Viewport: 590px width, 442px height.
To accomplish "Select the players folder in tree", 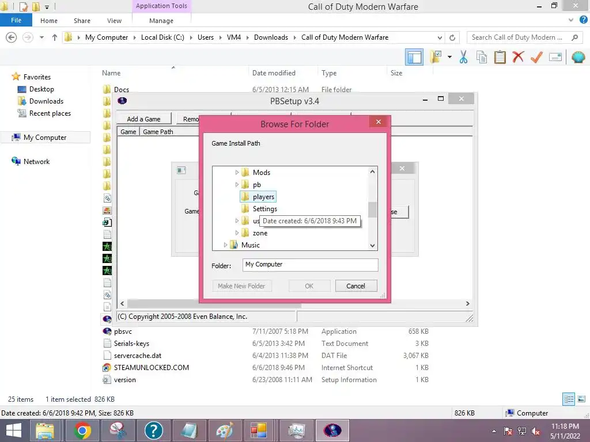I will click(x=263, y=197).
